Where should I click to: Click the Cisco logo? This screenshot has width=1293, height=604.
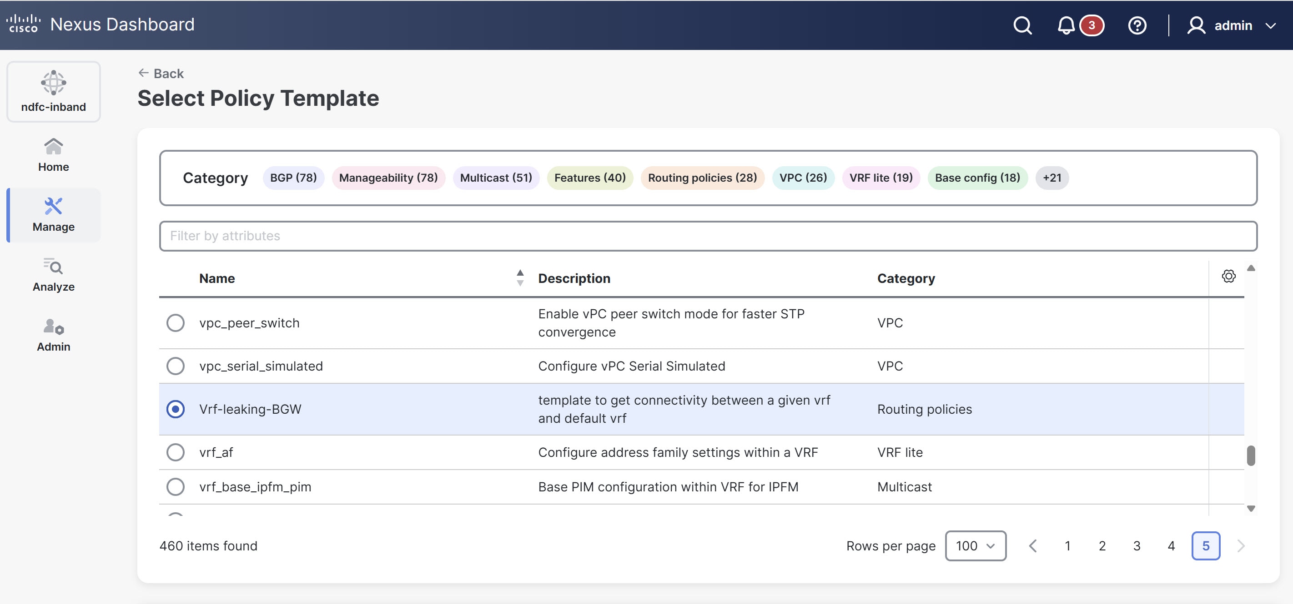click(x=23, y=24)
